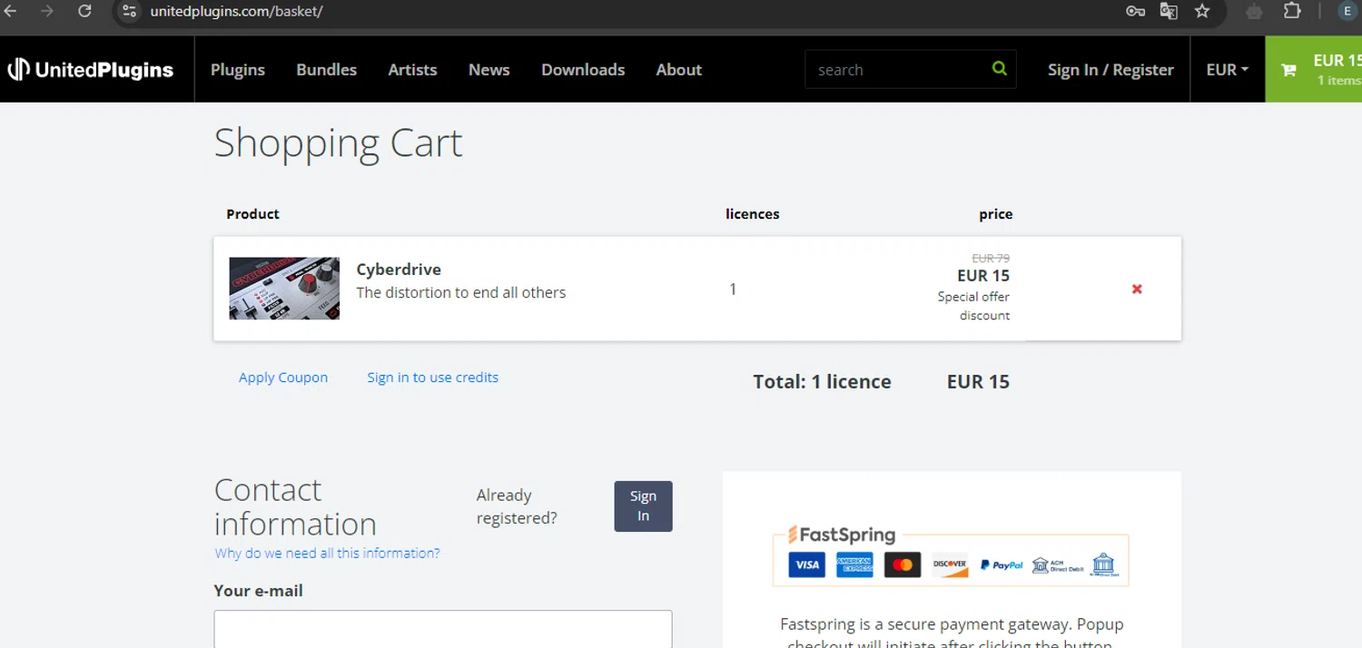Click the browser forward arrow
The image size is (1362, 648).
[47, 11]
